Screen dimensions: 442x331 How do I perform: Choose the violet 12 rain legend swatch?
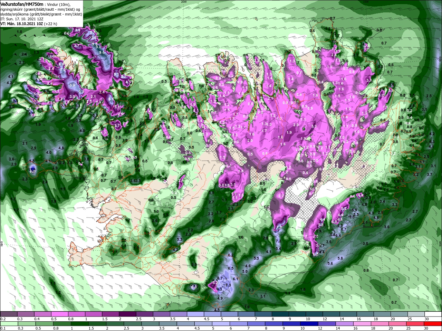[x=327, y=324]
